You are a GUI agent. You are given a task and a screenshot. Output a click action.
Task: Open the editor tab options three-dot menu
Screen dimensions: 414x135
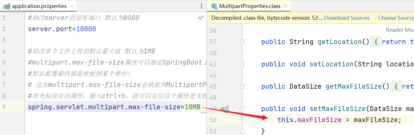tap(202, 6)
